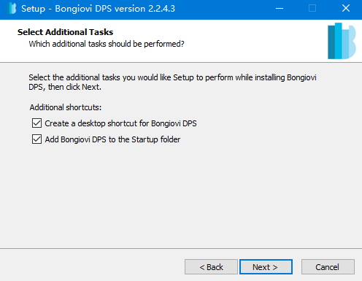Click the white header panel's empty space
The width and height of the screenshot is (362, 281).
pos(255,41)
